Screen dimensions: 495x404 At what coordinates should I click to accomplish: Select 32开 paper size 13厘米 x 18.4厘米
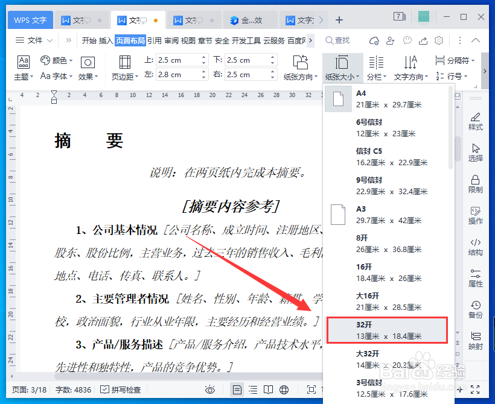click(x=387, y=330)
